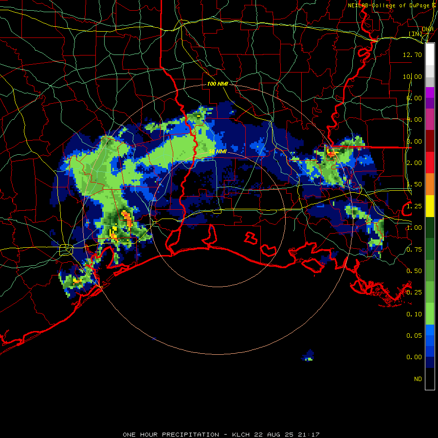Click the bright purple swatch in the legend
The image size is (438, 438).
coord(430,92)
